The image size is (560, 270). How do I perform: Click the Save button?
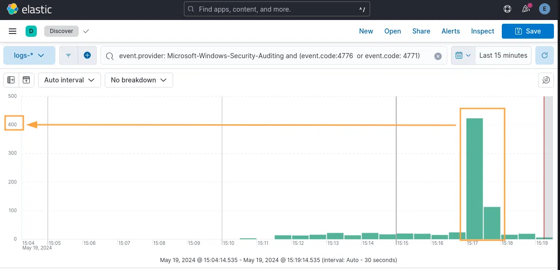[528, 31]
